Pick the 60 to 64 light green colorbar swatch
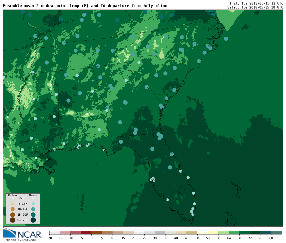 click(224, 233)
